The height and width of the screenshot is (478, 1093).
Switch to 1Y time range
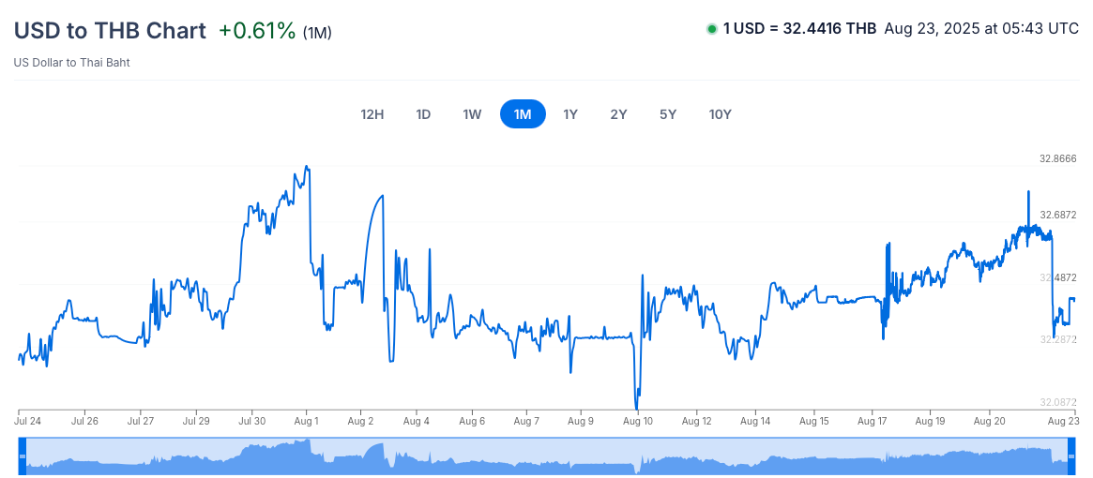click(x=570, y=114)
